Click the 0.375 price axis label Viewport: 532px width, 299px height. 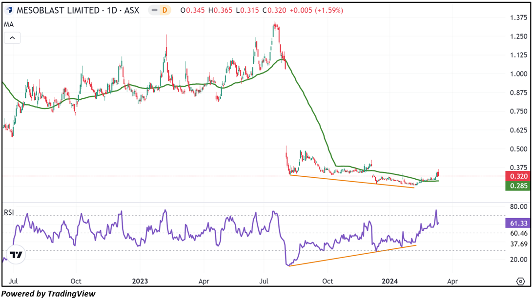tap(519, 168)
